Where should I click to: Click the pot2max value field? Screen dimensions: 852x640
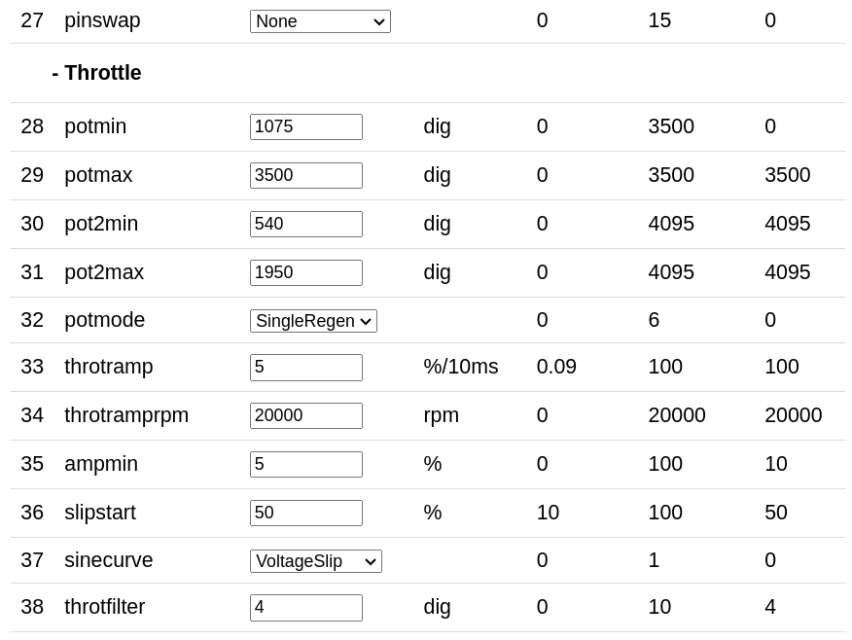click(x=305, y=273)
